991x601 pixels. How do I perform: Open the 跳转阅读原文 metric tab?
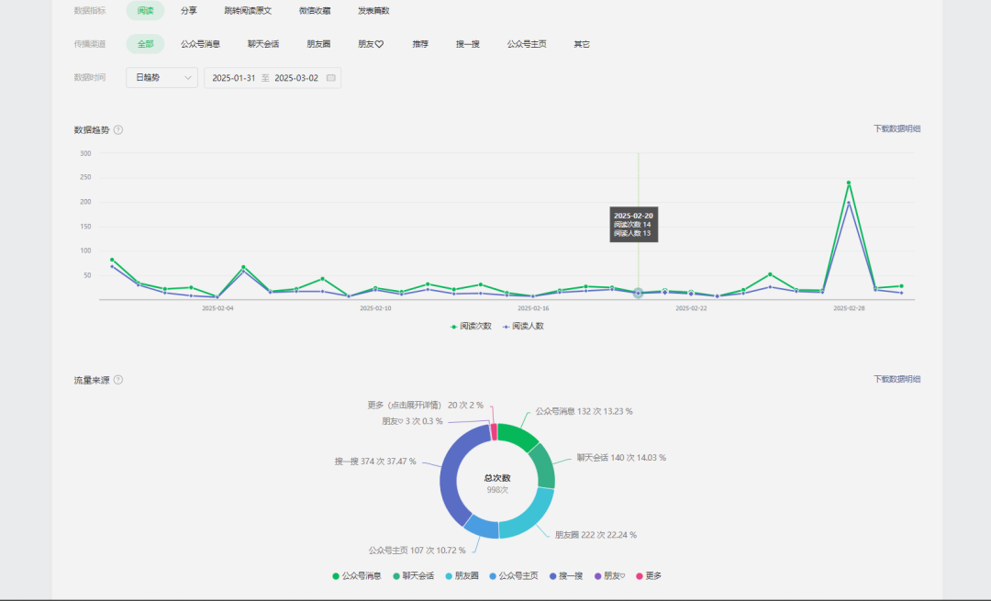[x=248, y=11]
